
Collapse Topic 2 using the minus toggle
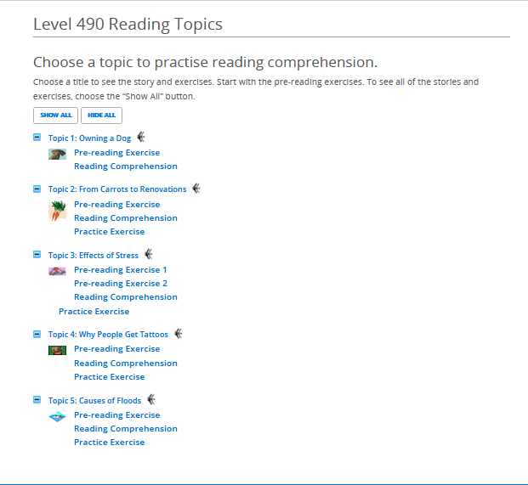click(x=37, y=189)
